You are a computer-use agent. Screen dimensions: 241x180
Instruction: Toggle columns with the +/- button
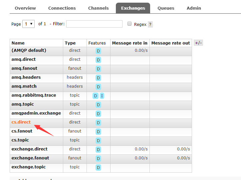pyautogui.click(x=198, y=43)
